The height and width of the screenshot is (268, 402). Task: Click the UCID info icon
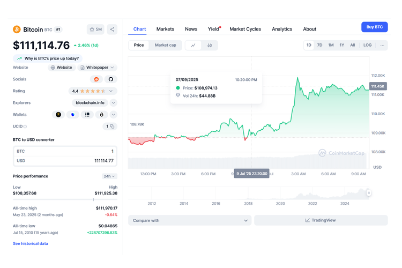tap(25, 126)
